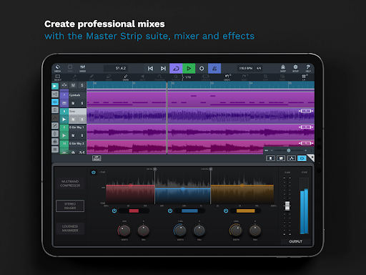Switch to the Loudness Maximizer tab
This screenshot has width=366, height=275.
click(x=70, y=228)
